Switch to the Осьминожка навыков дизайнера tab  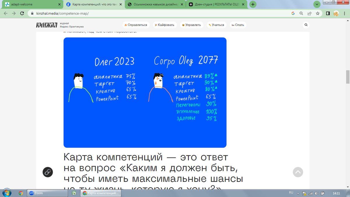click(x=155, y=4)
